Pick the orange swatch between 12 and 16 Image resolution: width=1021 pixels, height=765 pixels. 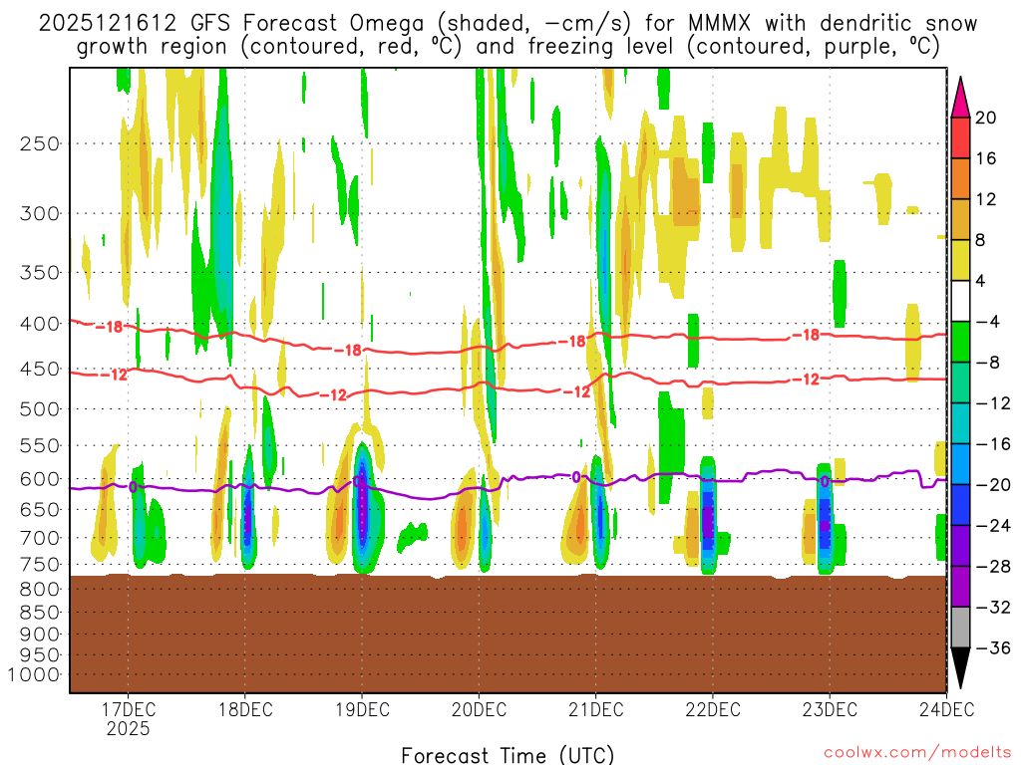pos(961,178)
